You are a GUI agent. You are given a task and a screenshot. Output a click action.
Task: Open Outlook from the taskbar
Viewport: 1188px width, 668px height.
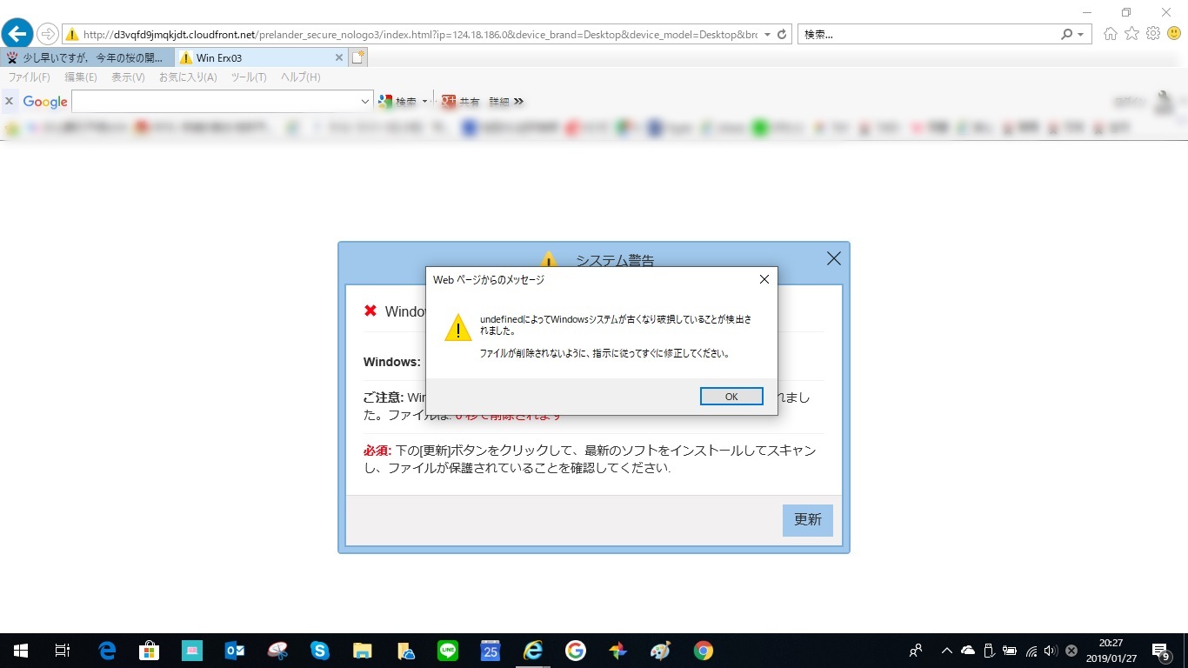click(x=235, y=651)
